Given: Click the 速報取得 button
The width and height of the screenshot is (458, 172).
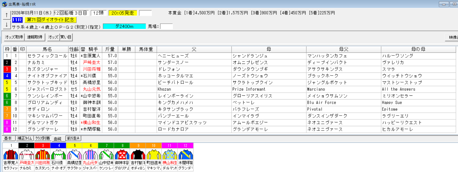Looking at the screenshot, I should (35, 37).
